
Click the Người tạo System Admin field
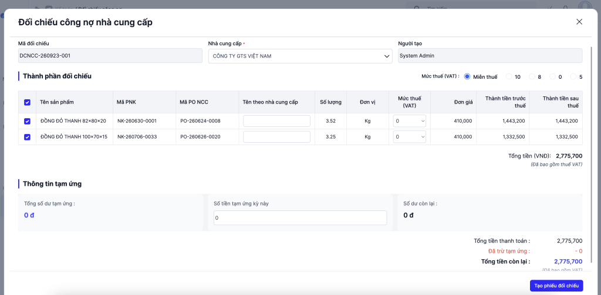[x=490, y=56]
